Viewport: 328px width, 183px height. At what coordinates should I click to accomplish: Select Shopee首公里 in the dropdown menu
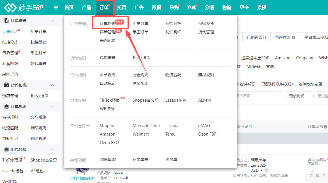coord(146,100)
